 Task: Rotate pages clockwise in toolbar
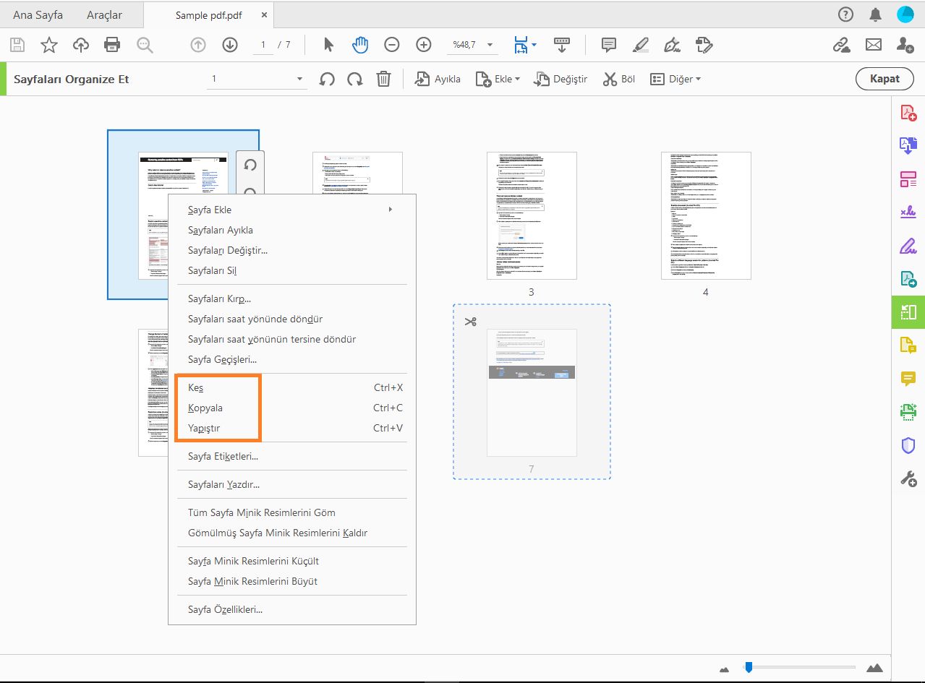pos(355,80)
